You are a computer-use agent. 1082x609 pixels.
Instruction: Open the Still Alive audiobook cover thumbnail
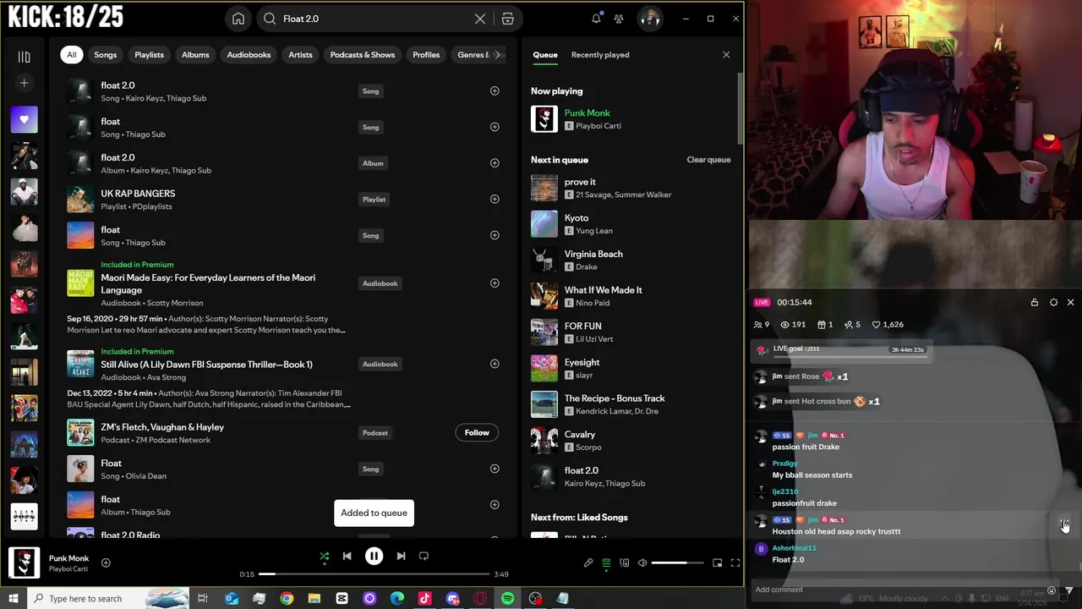click(80, 365)
